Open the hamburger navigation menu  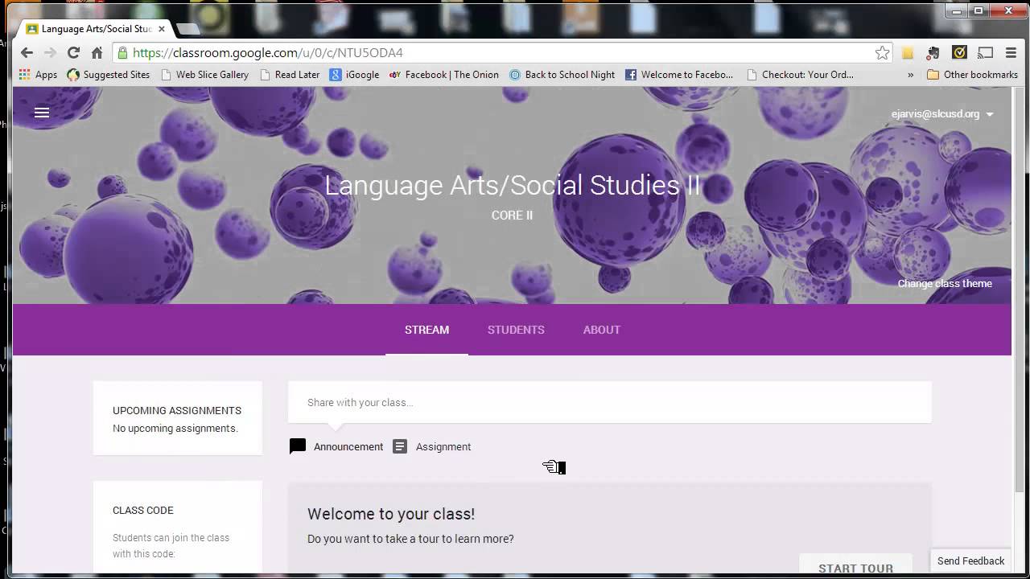pos(42,113)
